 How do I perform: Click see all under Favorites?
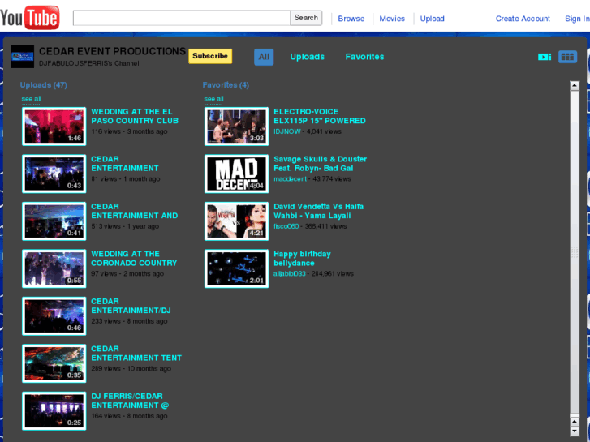coord(213,99)
